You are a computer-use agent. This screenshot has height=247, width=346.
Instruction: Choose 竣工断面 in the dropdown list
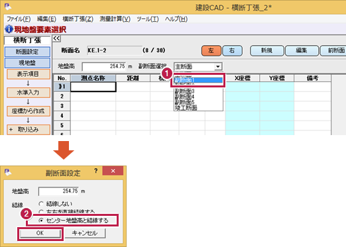coord(198,108)
